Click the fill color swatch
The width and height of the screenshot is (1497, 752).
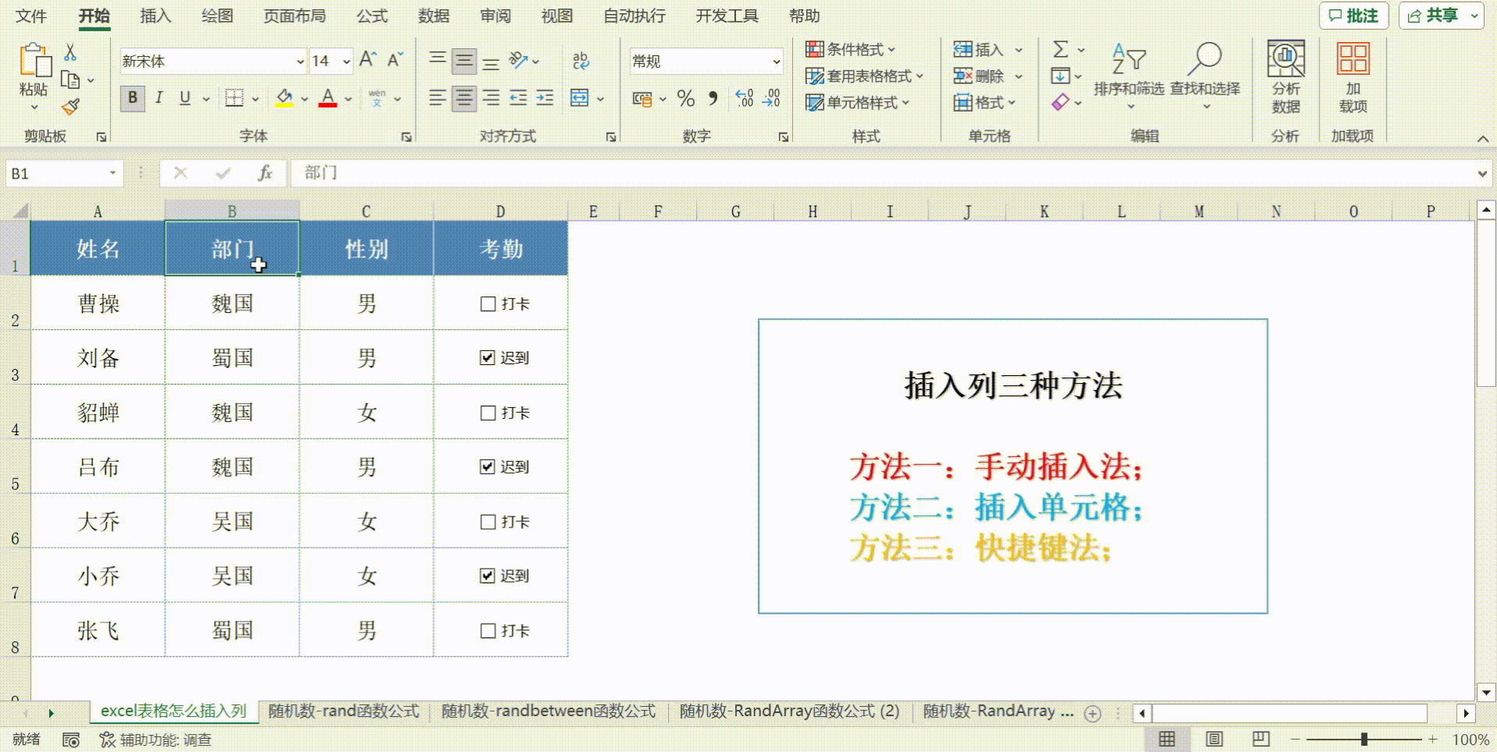(x=284, y=98)
